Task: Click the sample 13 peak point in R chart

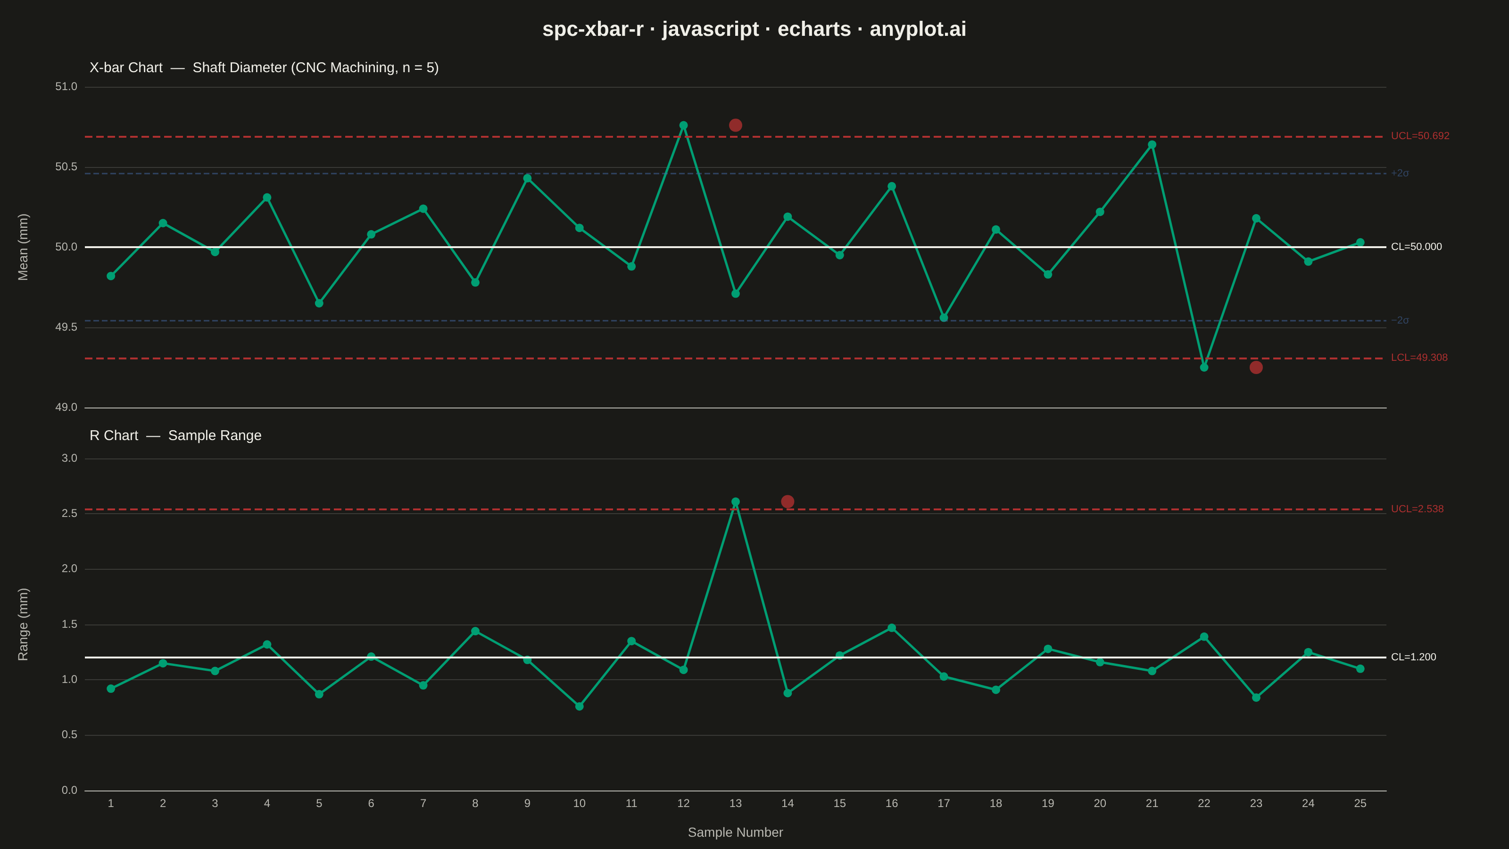Action: 735,502
